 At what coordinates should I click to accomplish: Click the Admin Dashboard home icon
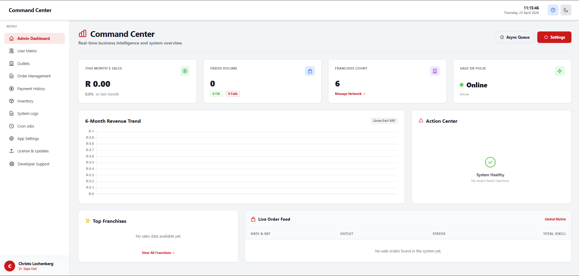(x=11, y=38)
